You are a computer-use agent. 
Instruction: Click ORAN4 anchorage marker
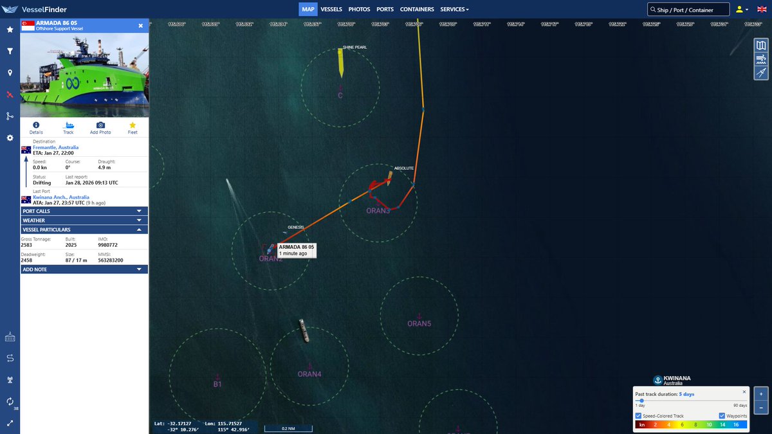tap(309, 372)
